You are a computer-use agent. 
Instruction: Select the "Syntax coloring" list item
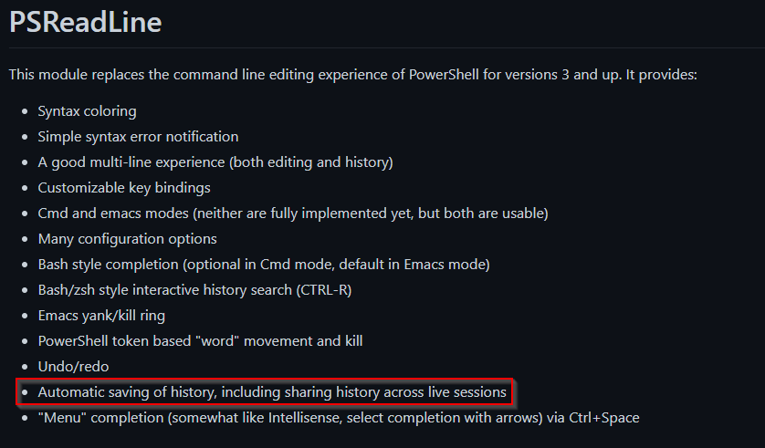coord(87,111)
